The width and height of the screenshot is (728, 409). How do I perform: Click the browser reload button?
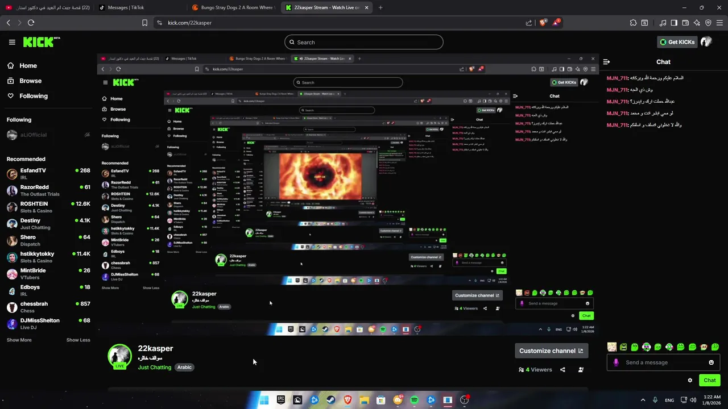tap(31, 23)
